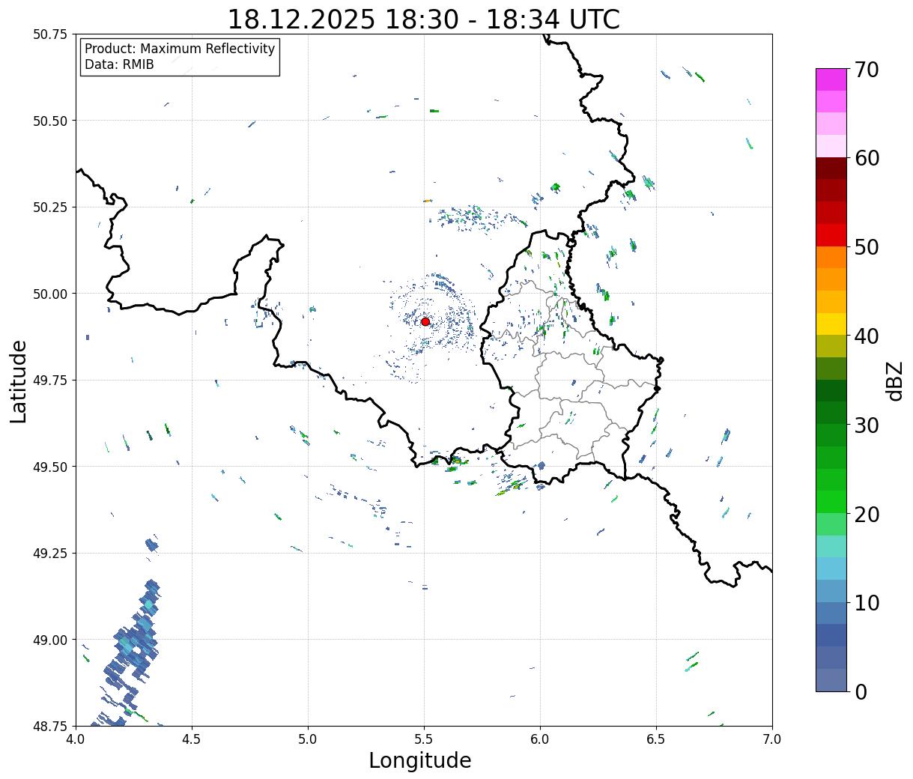This screenshot has width=913, height=779.
Task: Click the Product: Maximum Reflectivity label box
Action: 180,57
